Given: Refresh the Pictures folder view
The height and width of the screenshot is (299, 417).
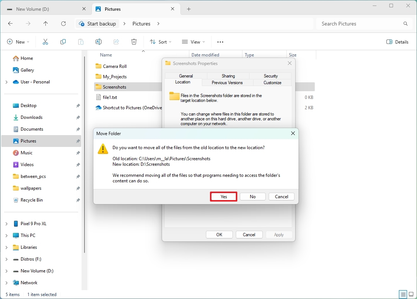Looking at the screenshot, I should (63, 24).
